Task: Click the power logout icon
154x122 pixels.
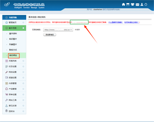Action: (x=146, y=4)
